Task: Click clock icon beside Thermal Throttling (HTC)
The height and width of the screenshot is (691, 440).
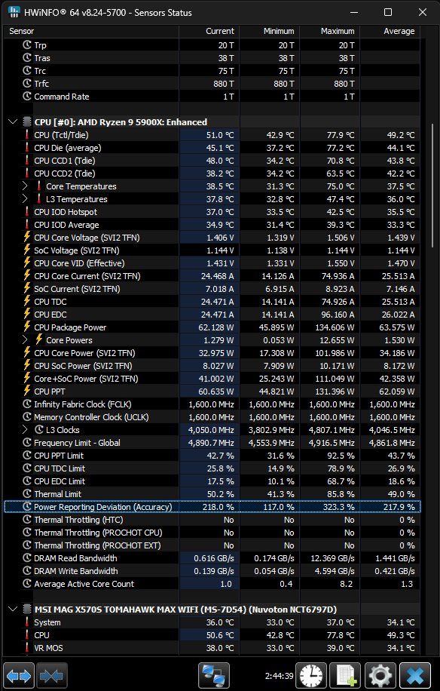Action: coord(27,520)
